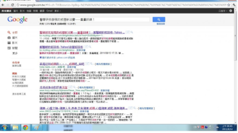Reload the page with the refresh icon

(x=13, y=5)
